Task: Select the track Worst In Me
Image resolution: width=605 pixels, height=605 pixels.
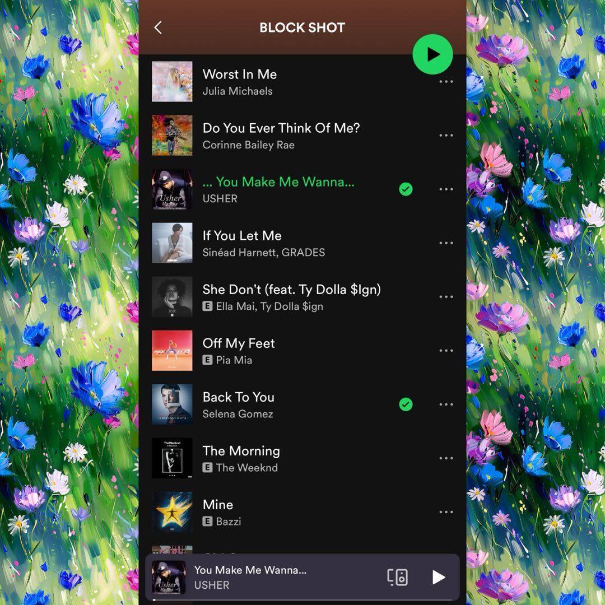Action: click(240, 74)
